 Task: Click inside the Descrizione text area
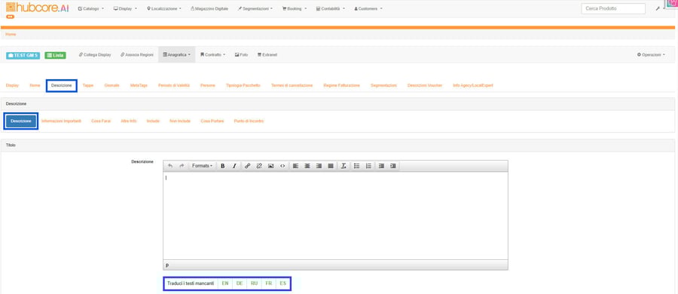coord(335,216)
